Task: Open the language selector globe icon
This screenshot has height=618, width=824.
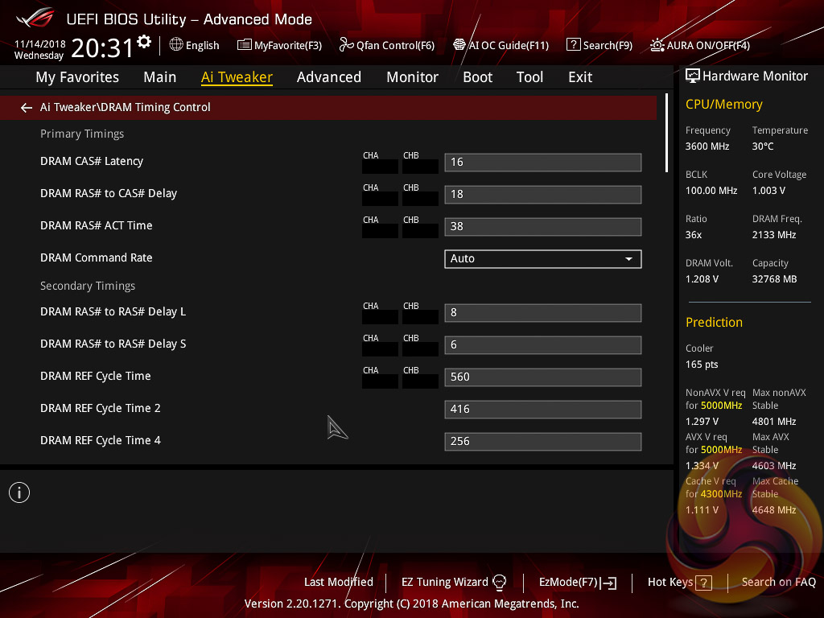Action: pos(176,45)
